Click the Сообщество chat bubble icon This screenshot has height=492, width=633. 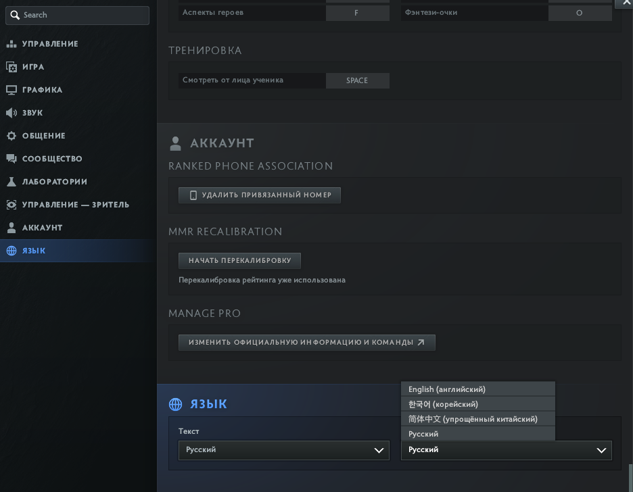point(11,159)
